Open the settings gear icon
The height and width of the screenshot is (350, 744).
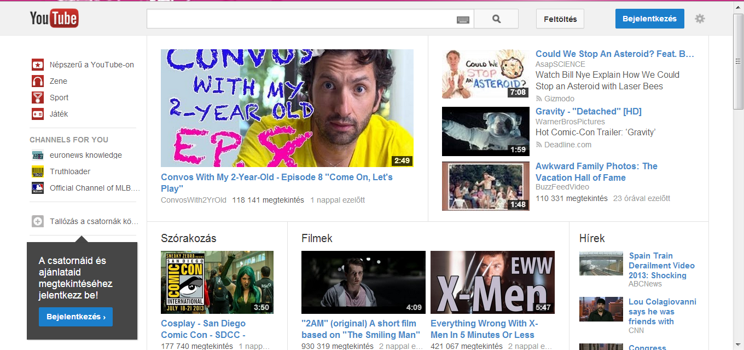point(700,19)
